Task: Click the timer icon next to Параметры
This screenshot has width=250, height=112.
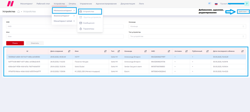Action: (x=81, y=29)
